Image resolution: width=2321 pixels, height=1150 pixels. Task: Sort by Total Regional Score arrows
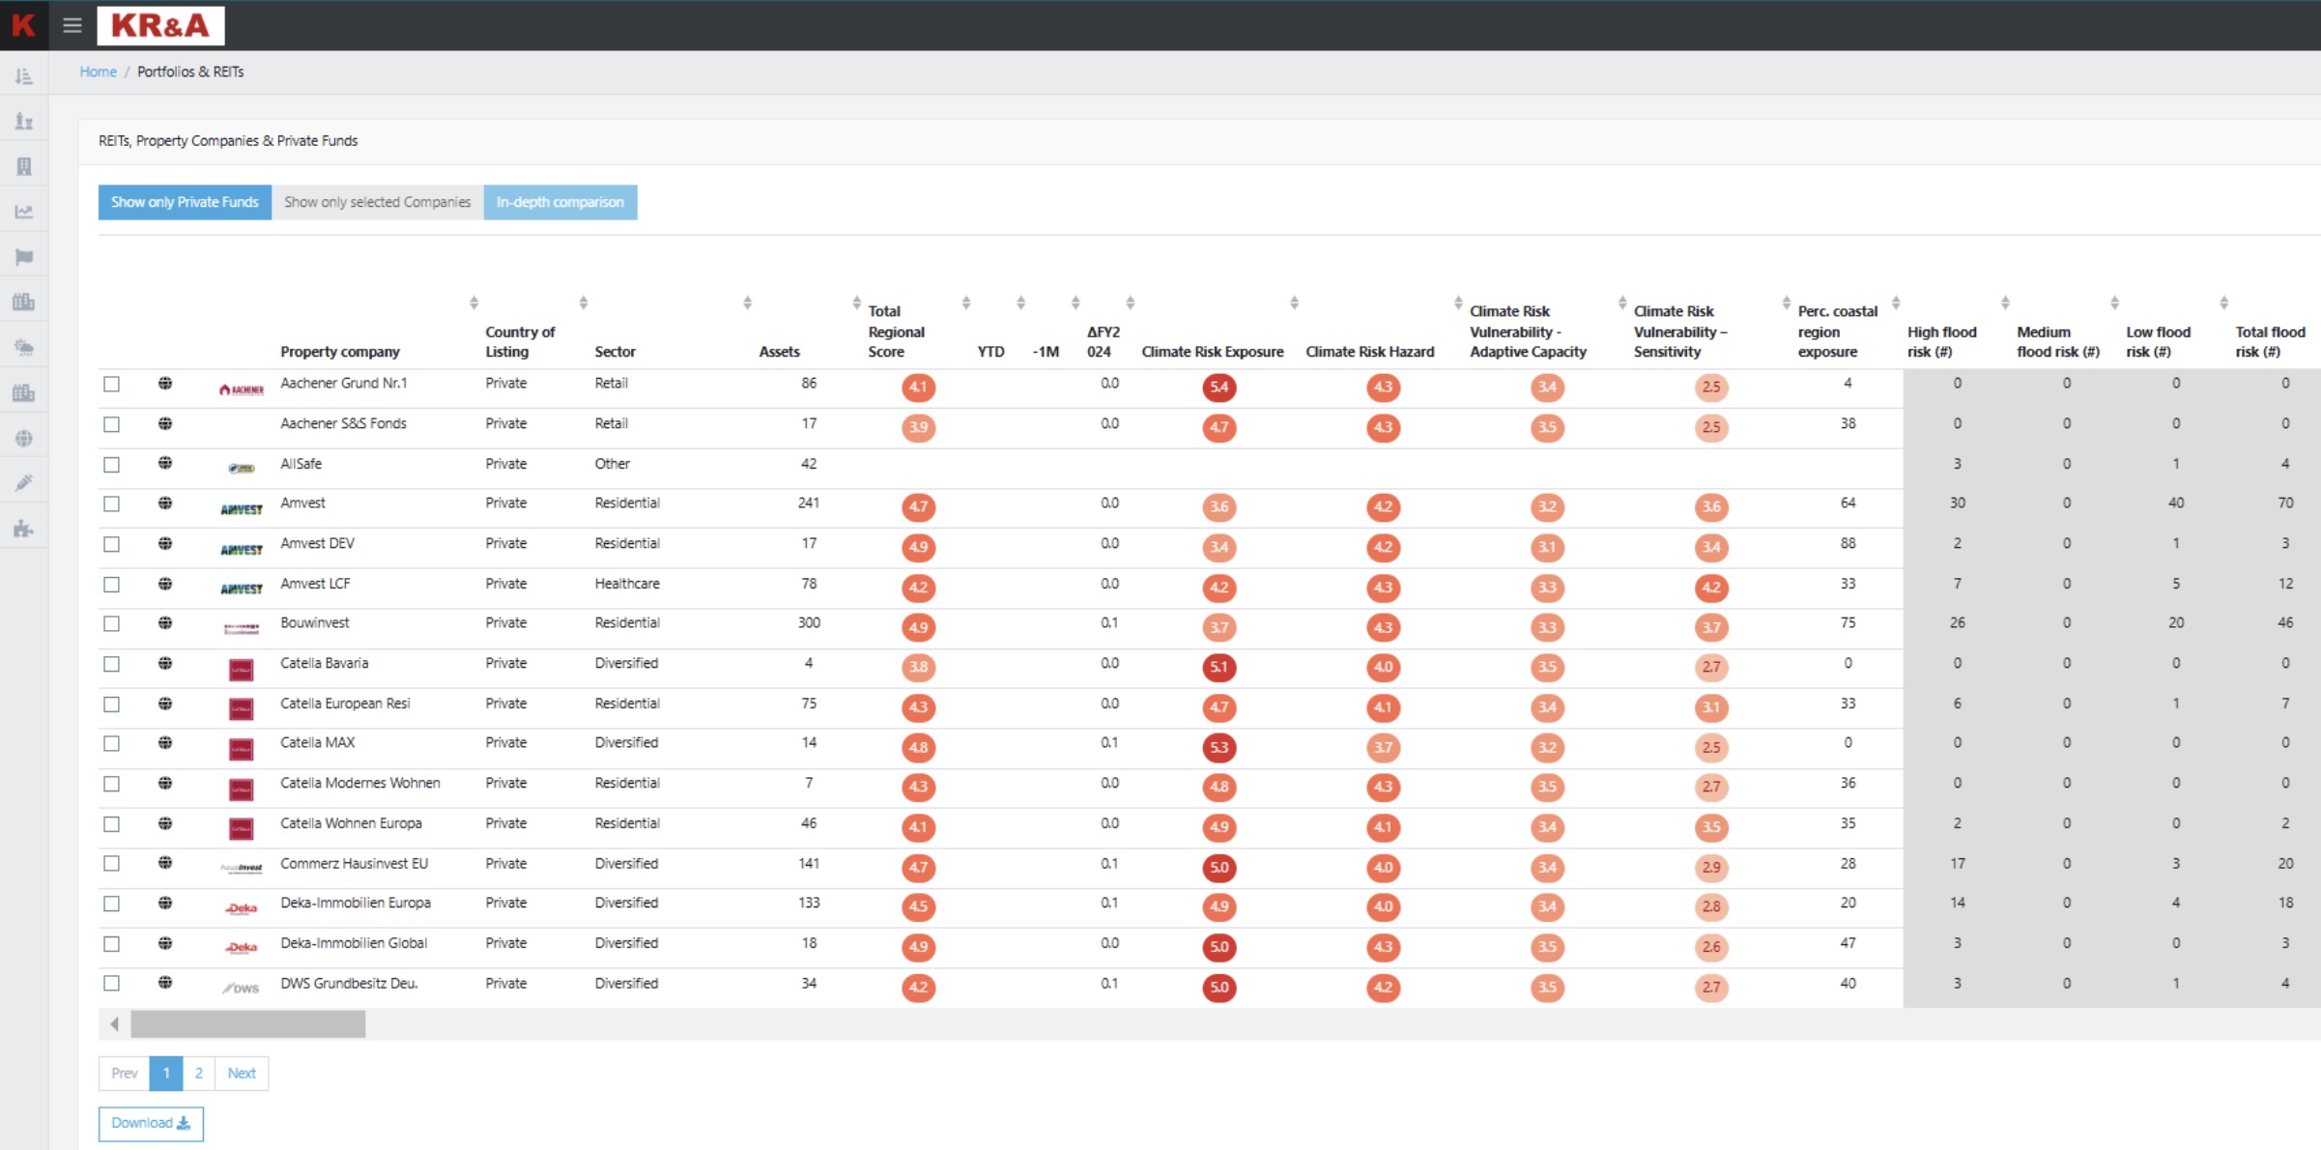point(966,302)
